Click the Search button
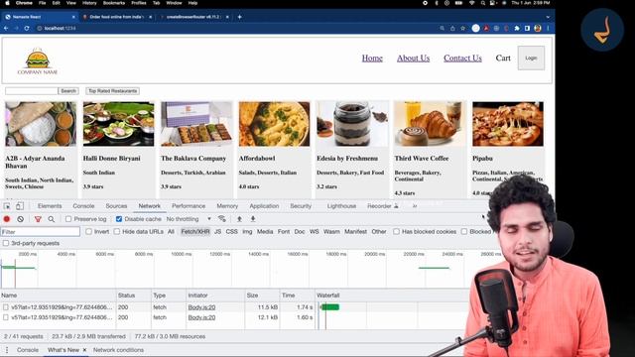This screenshot has height=357, width=635. click(x=68, y=91)
